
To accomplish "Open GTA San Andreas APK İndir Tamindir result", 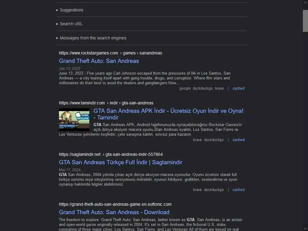I will [168, 114].
